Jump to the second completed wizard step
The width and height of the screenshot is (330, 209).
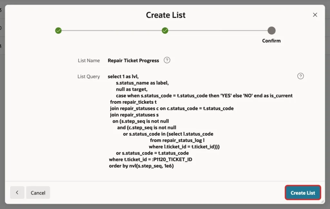coord(165,31)
